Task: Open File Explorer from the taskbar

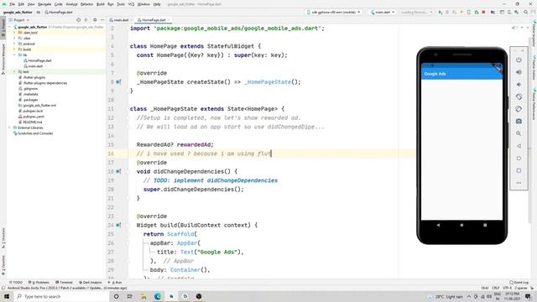Action: point(143,296)
